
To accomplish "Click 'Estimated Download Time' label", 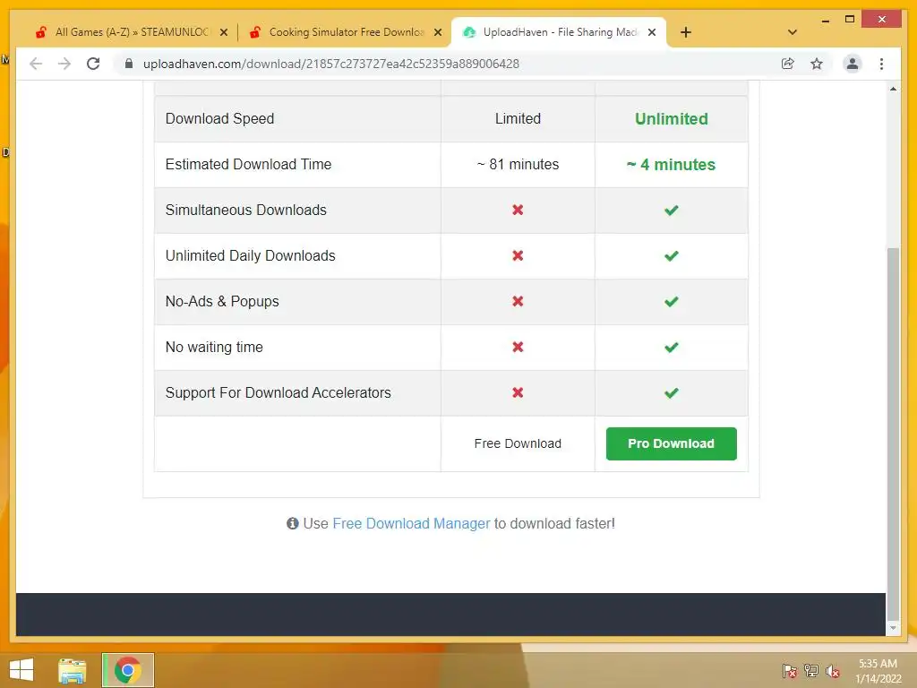I will click(249, 165).
